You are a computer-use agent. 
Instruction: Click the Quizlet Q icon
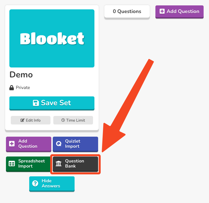coord(59,144)
